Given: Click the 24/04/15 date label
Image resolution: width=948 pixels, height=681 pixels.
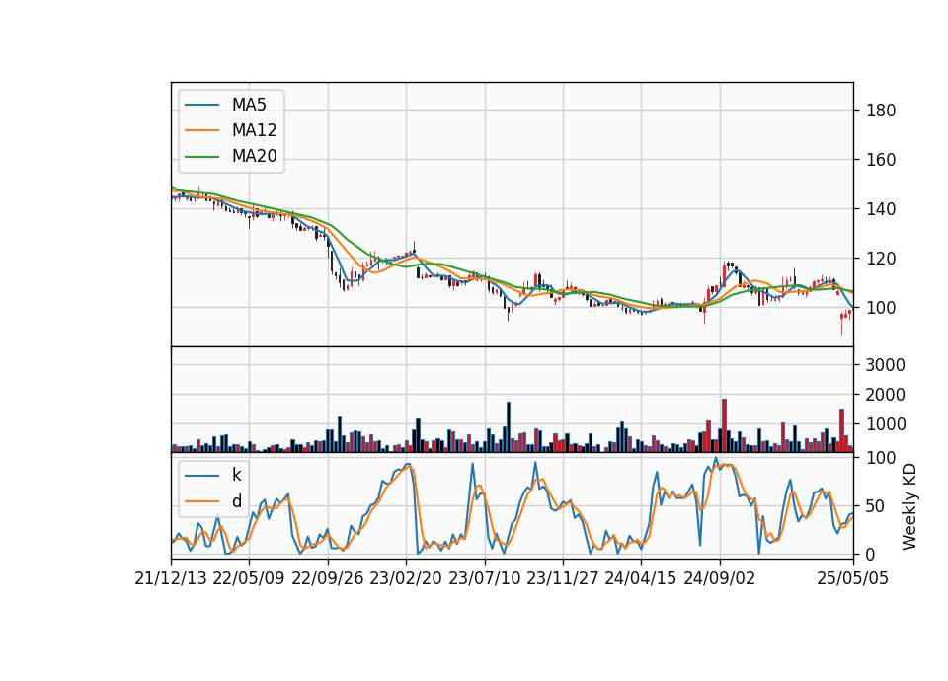Looking at the screenshot, I should click(640, 578).
